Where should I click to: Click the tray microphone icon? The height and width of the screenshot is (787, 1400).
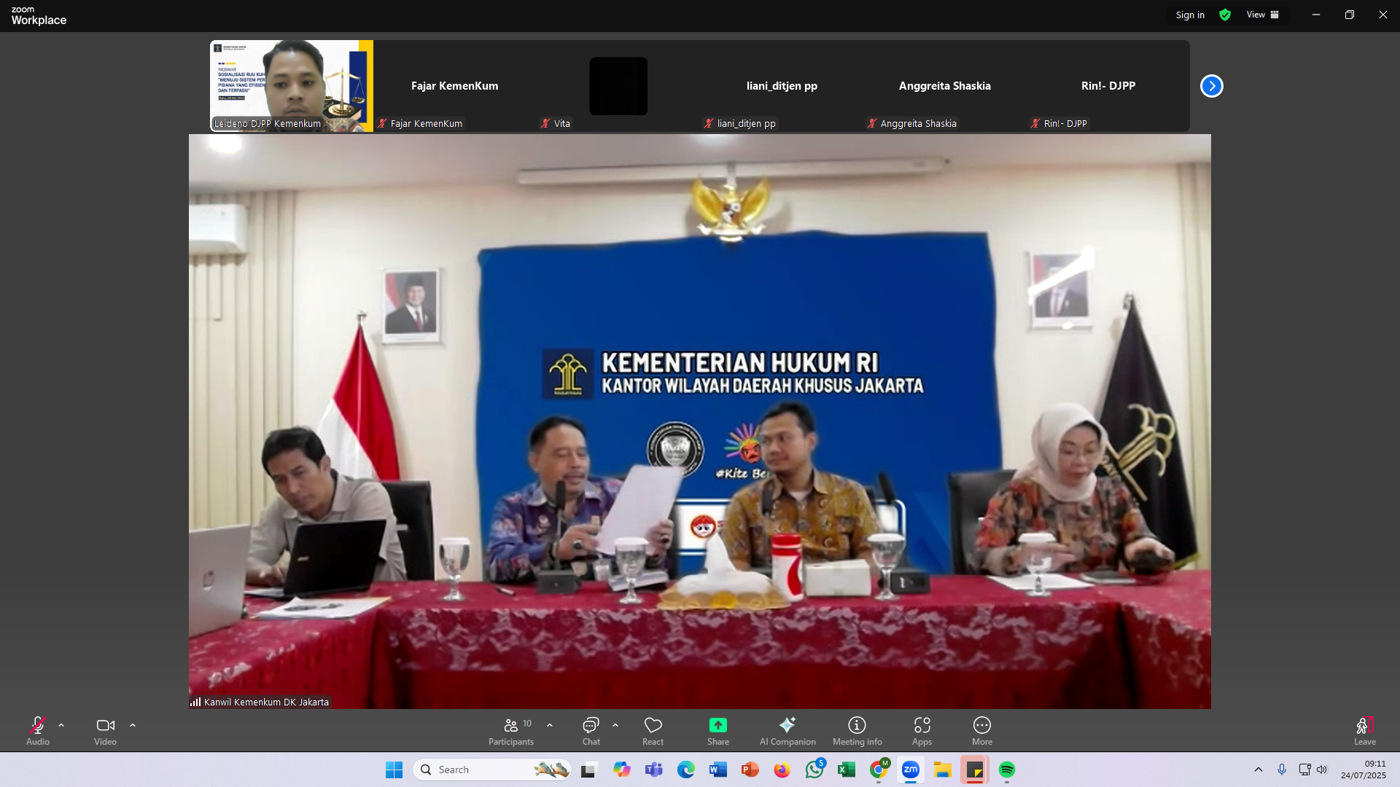(1282, 770)
